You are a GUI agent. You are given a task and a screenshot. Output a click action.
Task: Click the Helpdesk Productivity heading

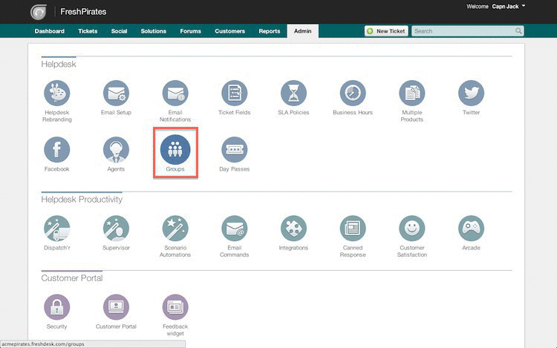tap(82, 200)
